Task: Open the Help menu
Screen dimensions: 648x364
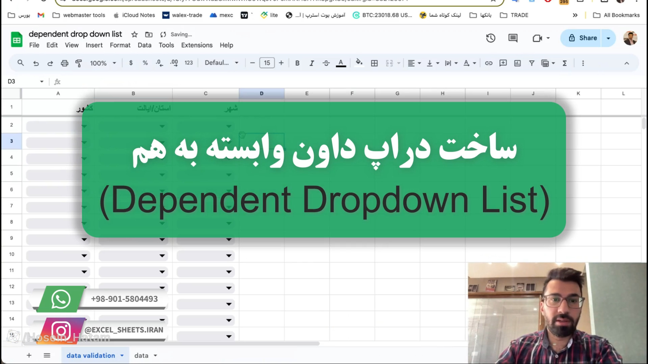Action: click(x=226, y=45)
